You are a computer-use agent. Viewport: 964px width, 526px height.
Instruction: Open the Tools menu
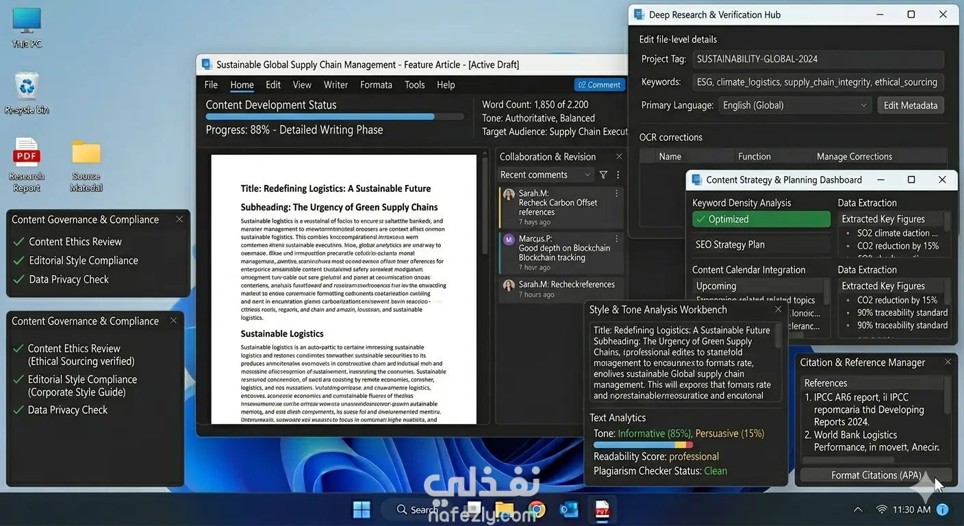tap(415, 85)
